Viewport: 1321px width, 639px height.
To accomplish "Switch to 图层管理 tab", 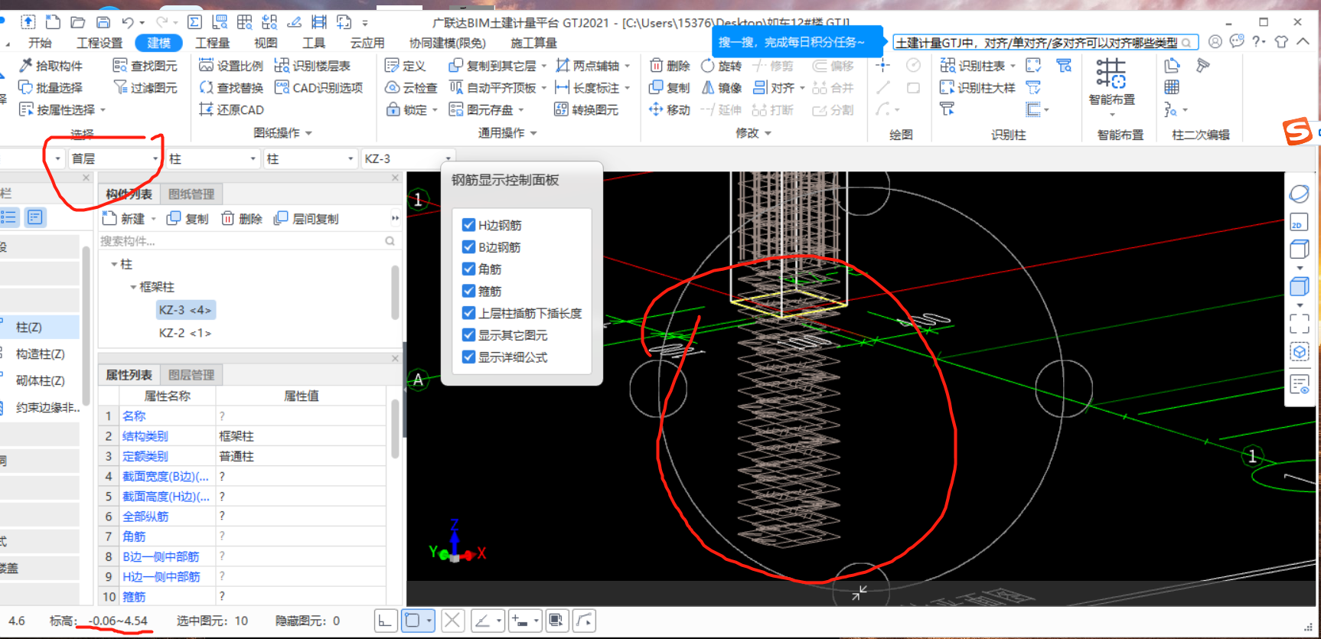I will (x=191, y=375).
